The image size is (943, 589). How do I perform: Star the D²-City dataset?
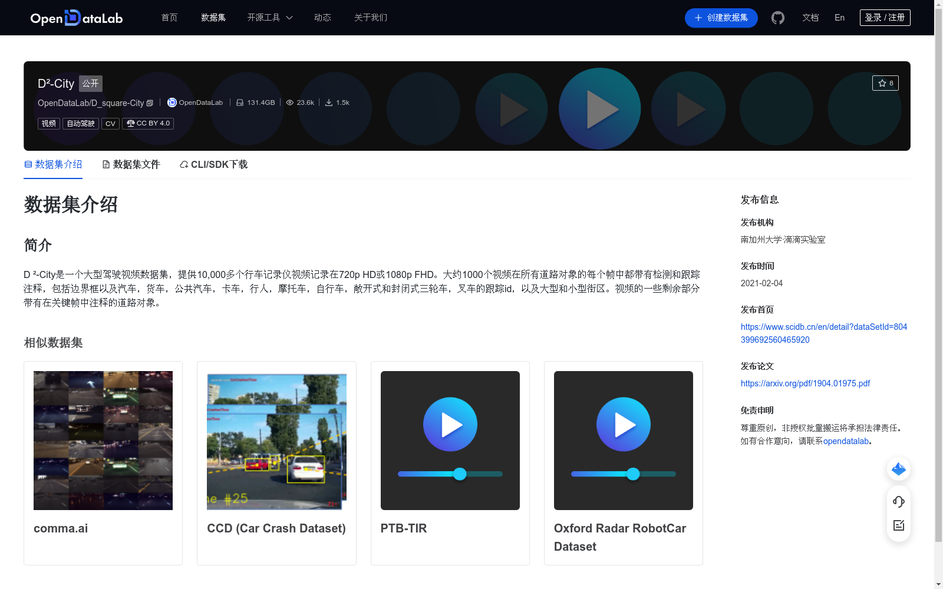885,83
